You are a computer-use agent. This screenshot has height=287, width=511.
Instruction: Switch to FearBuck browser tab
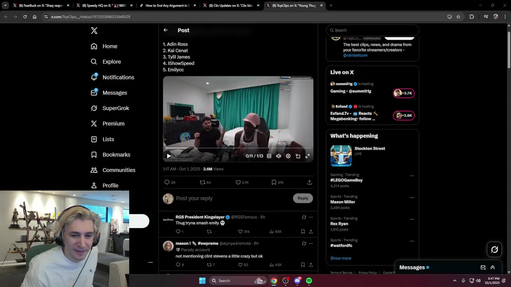41,6
